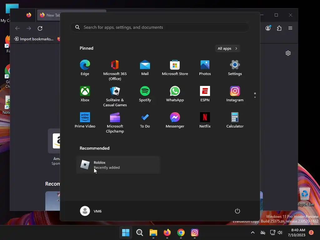This screenshot has height=240, width=320.
Task: Open the network tray icon
Action: pos(272,232)
